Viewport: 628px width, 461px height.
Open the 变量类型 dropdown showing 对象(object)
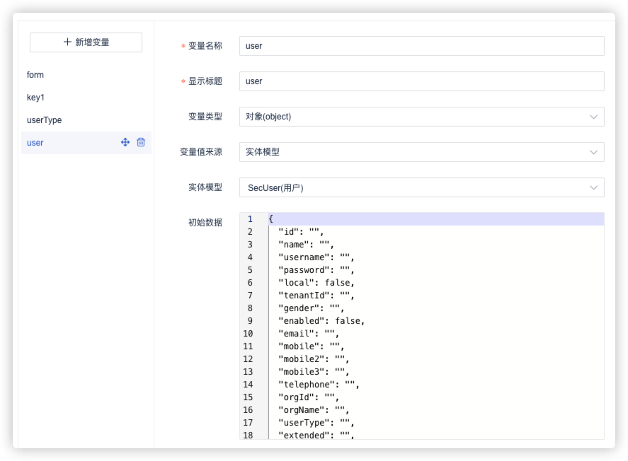click(421, 117)
